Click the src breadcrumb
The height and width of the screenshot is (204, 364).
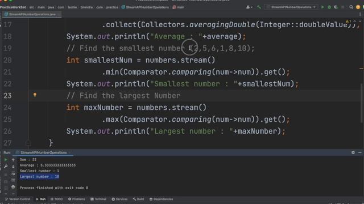click(x=32, y=7)
